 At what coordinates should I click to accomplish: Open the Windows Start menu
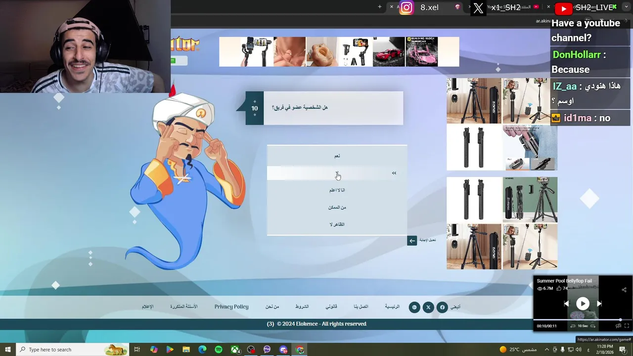point(8,350)
